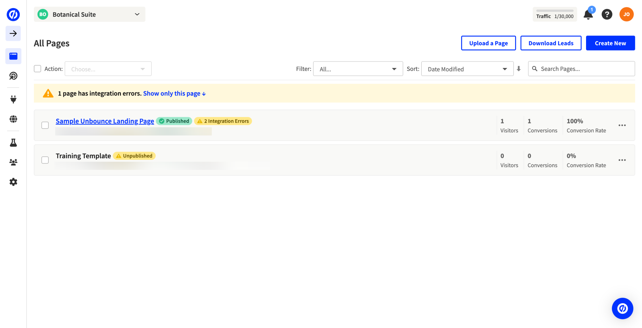Open the flask experiments icon
The image size is (642, 328).
[13, 142]
